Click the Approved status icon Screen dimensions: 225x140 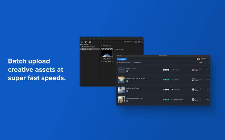(x=172, y=80)
